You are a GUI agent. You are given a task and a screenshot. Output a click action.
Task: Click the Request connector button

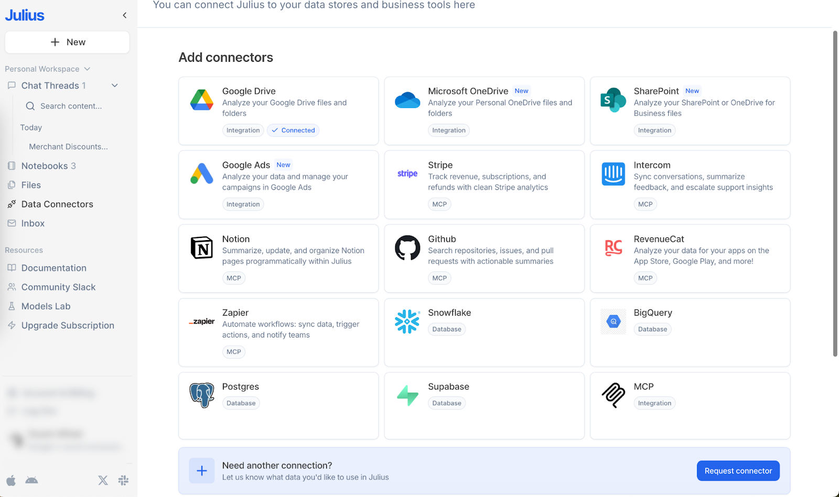738,471
